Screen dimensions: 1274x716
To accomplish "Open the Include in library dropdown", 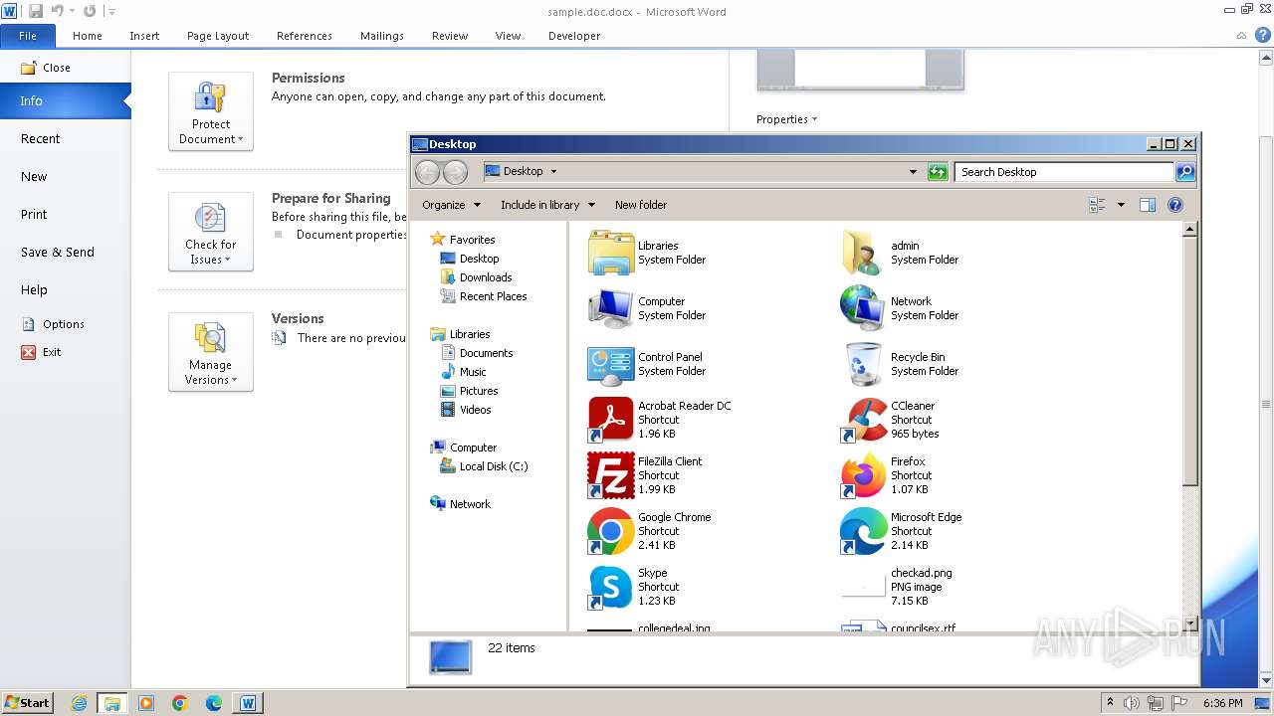I will click(547, 205).
